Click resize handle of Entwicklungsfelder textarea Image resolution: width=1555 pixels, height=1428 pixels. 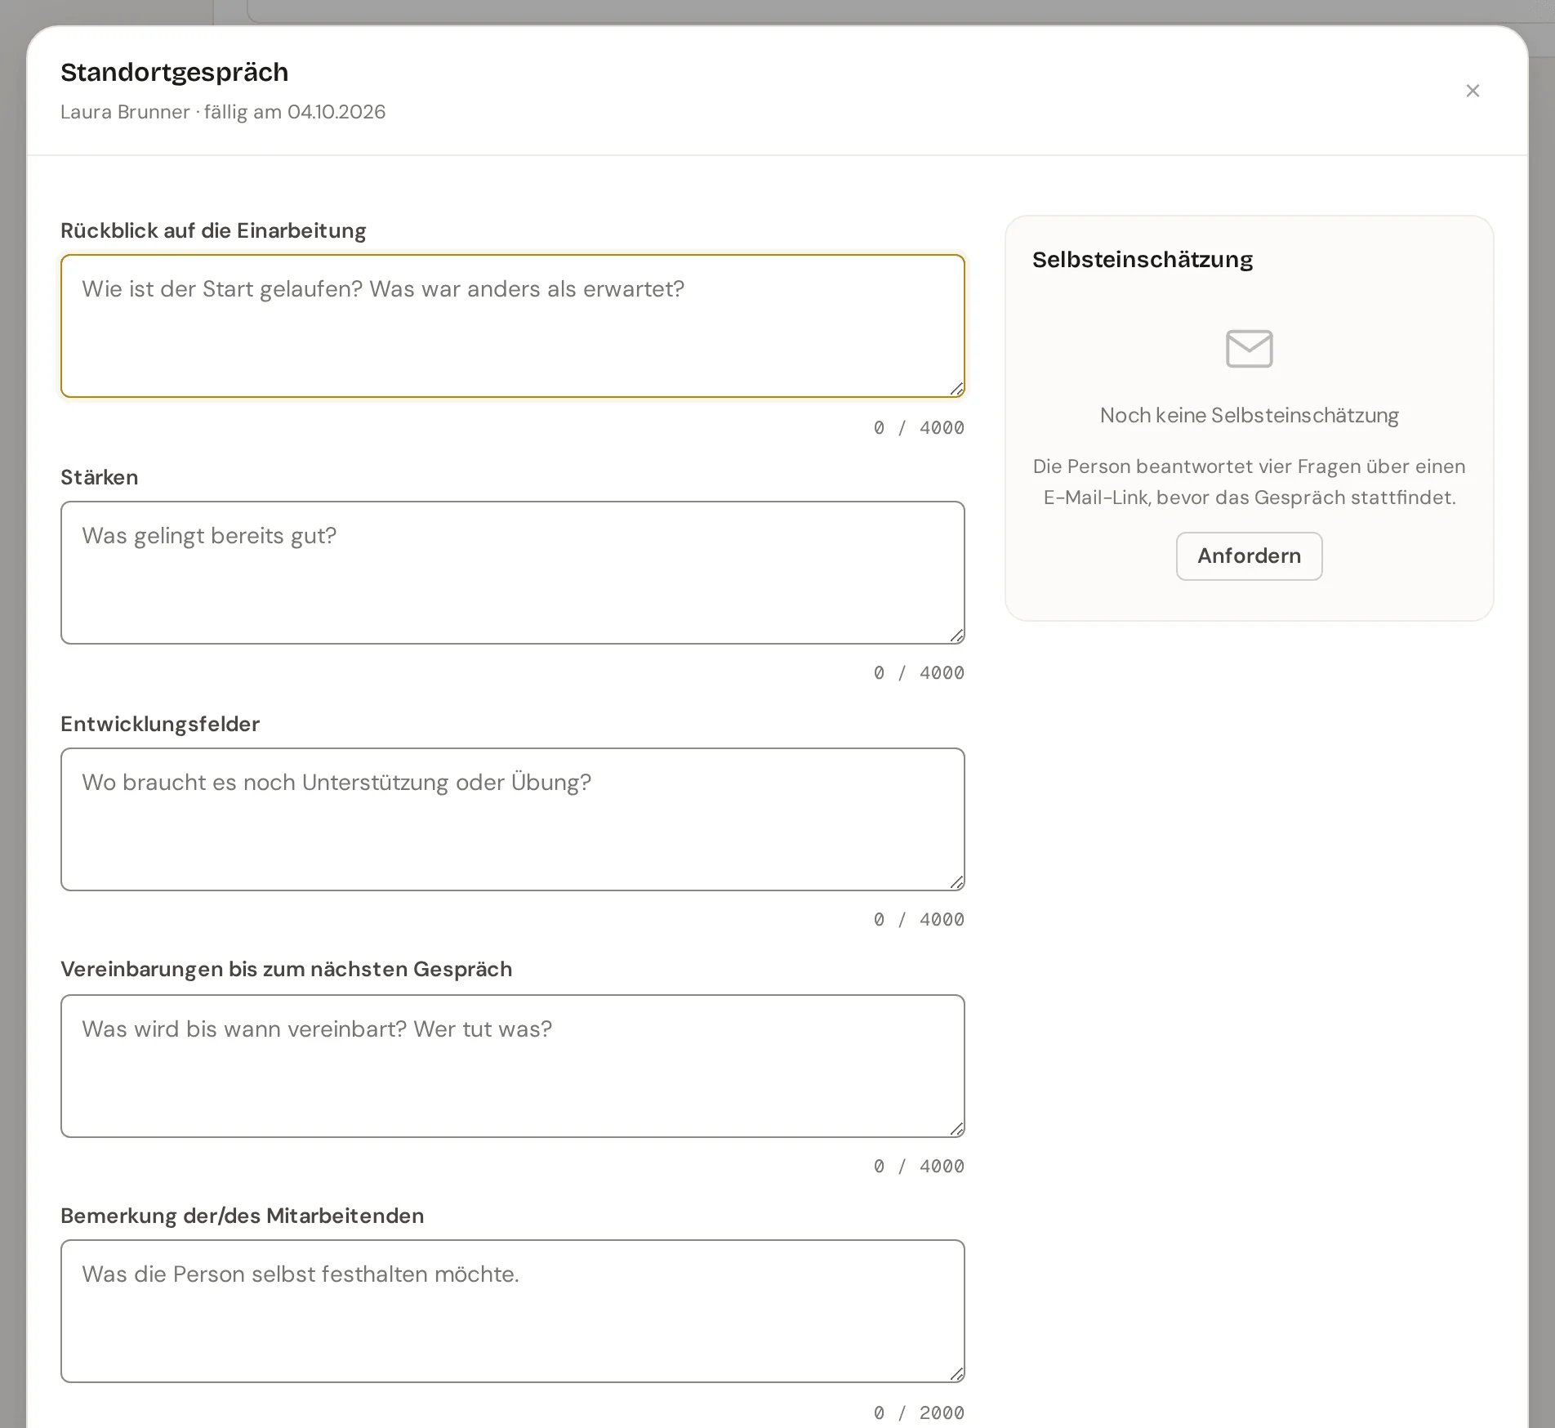pos(957,883)
